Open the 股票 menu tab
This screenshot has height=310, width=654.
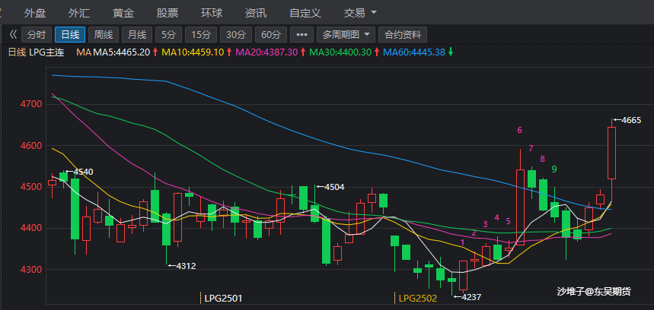click(167, 13)
